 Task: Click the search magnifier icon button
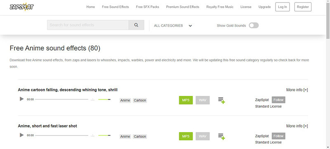tap(136, 25)
